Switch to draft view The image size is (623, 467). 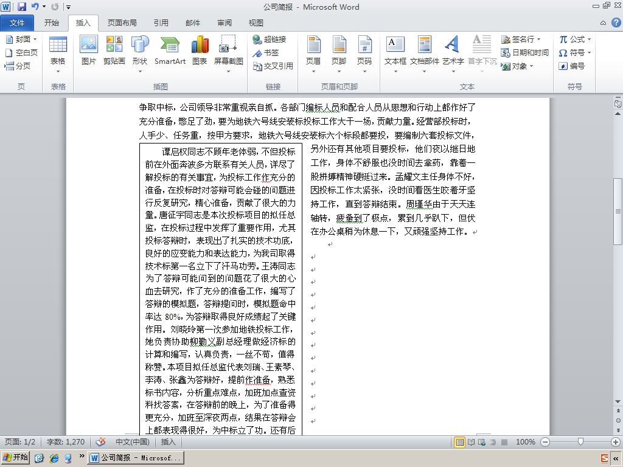point(504,442)
